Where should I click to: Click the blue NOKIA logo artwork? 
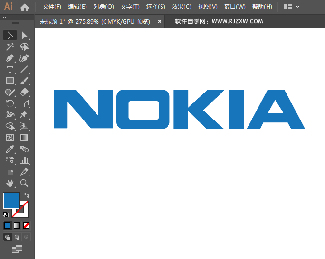coord(179,109)
